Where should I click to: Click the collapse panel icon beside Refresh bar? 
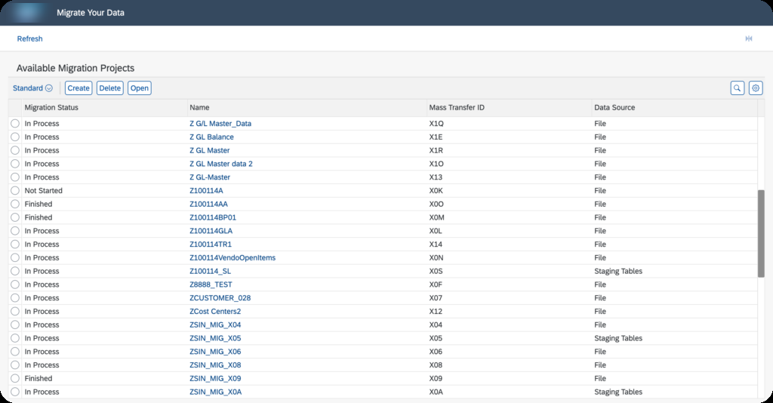pos(748,38)
